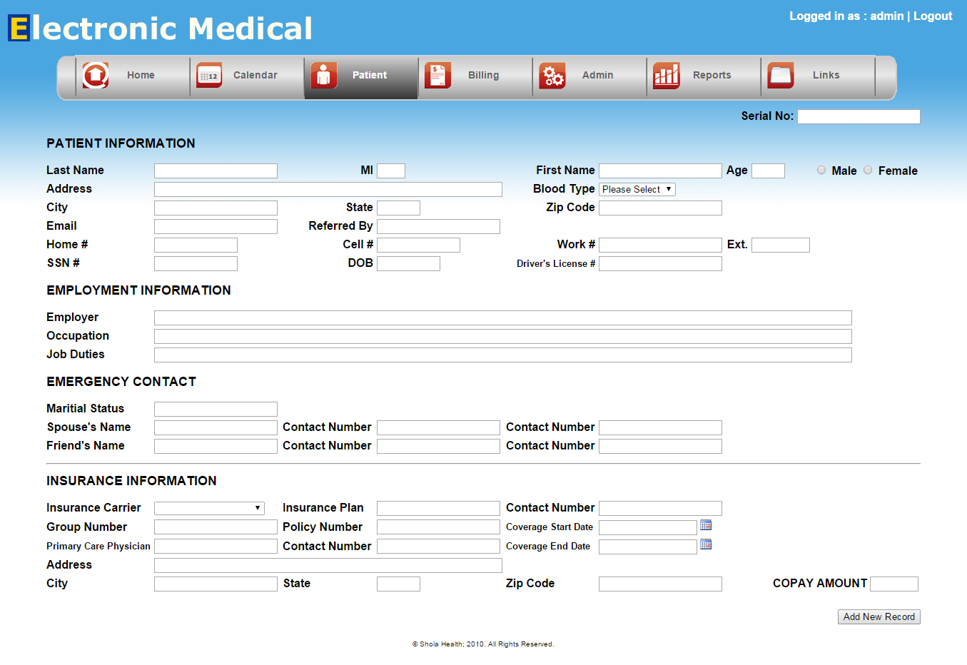Viewport: 967px width, 665px height.
Task: Click the Billing document icon
Action: click(x=438, y=74)
